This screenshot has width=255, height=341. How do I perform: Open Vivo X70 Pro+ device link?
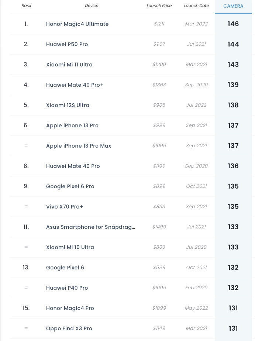tap(65, 207)
